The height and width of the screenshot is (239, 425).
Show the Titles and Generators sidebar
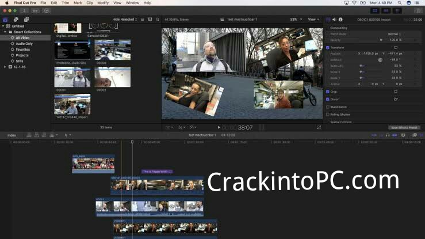(x=26, y=20)
